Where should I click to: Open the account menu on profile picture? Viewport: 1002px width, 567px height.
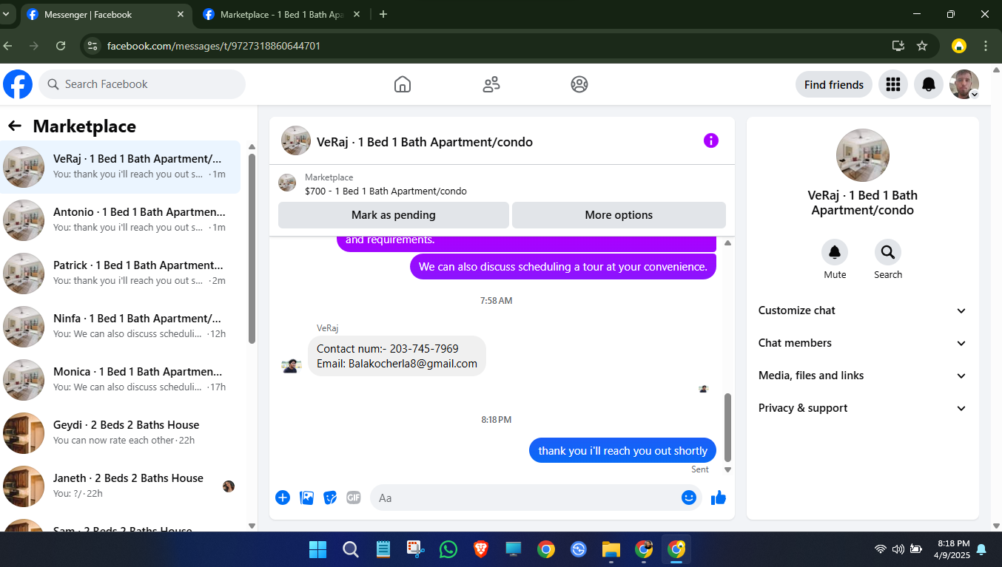(964, 84)
